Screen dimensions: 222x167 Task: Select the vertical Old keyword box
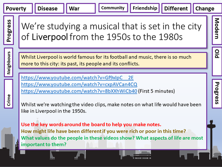(x=217, y=61)
